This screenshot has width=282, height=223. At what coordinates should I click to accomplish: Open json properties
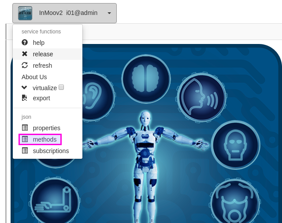[x=47, y=128]
